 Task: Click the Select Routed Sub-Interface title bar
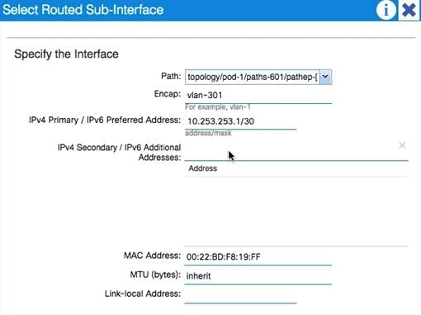188,10
